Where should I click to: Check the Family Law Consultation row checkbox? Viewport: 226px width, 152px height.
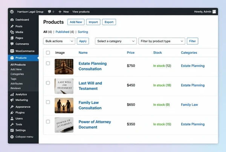48,102
